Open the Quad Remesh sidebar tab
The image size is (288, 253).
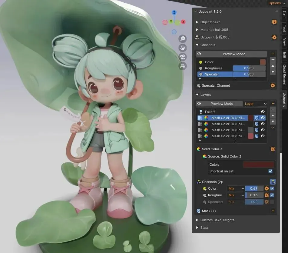point(284,75)
